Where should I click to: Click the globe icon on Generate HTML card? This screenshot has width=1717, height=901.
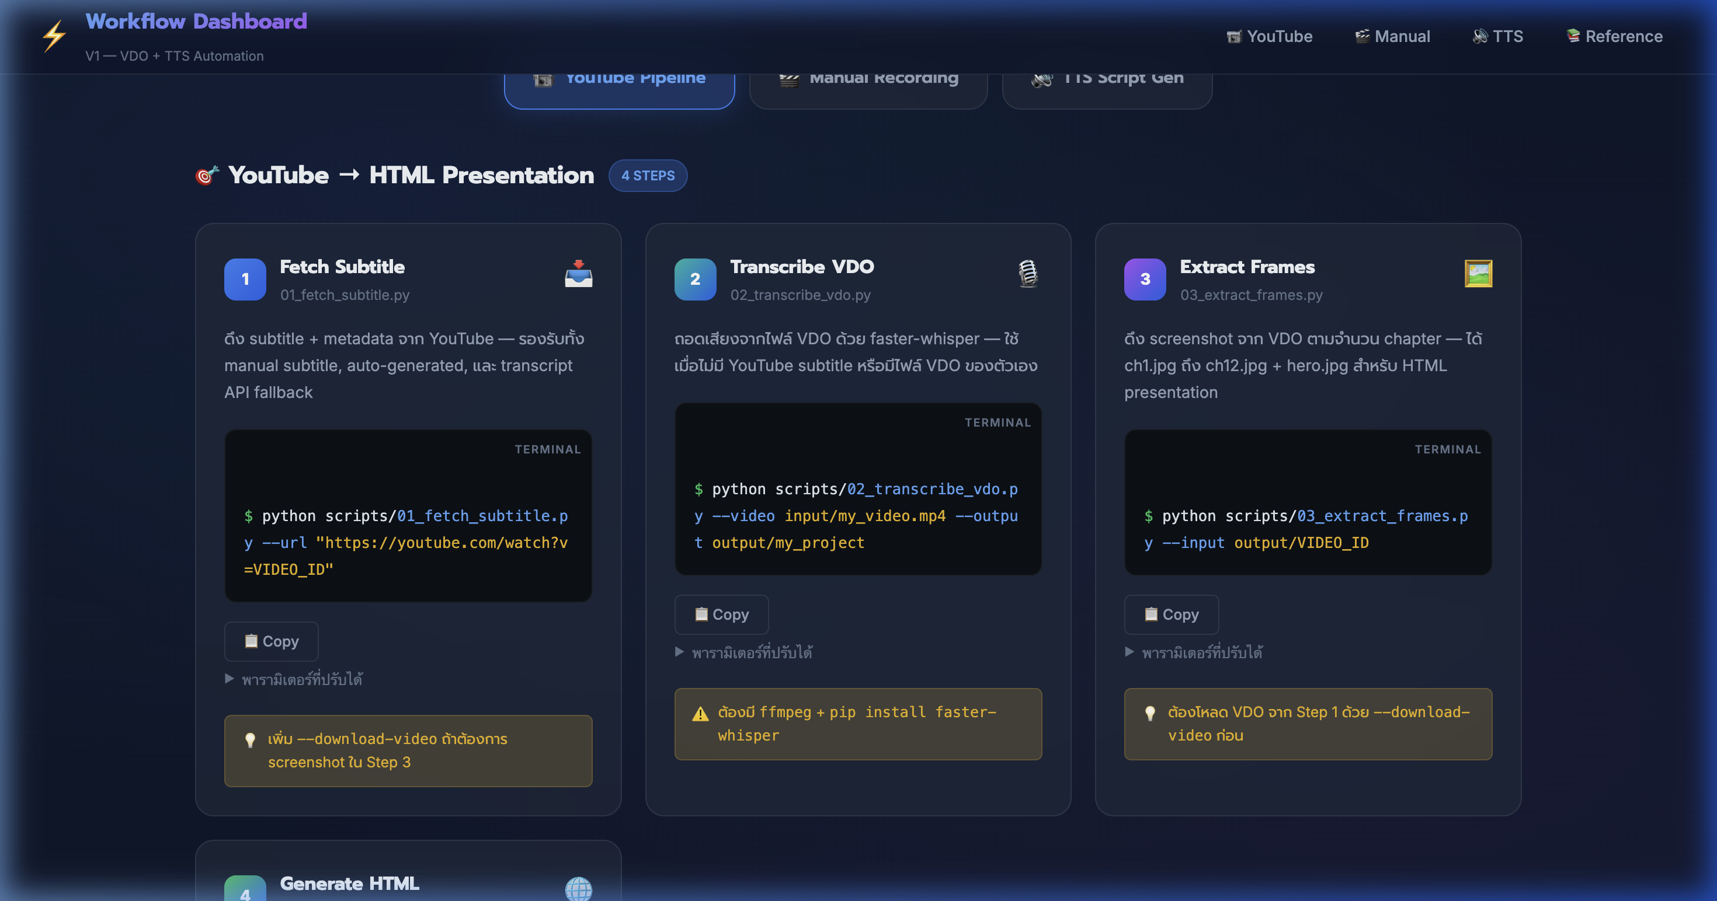coord(578,888)
